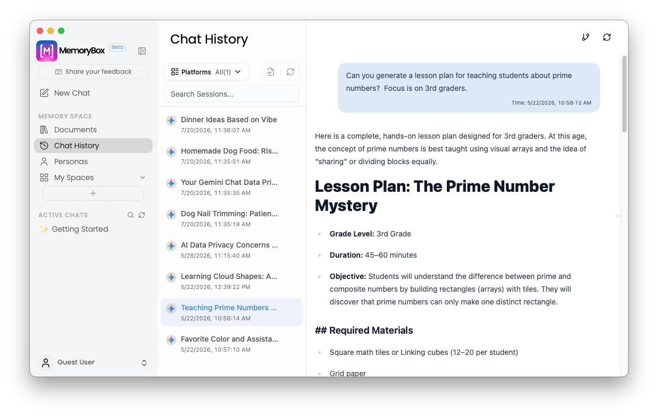The height and width of the screenshot is (416, 658).
Task: Click the 'Required Materials' heading
Action: (364, 330)
